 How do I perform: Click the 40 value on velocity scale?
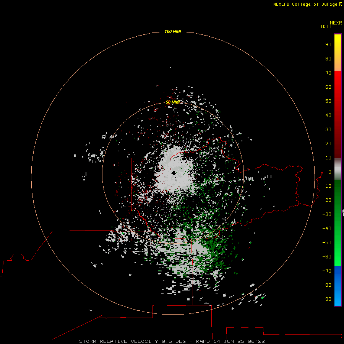(x=328, y=115)
